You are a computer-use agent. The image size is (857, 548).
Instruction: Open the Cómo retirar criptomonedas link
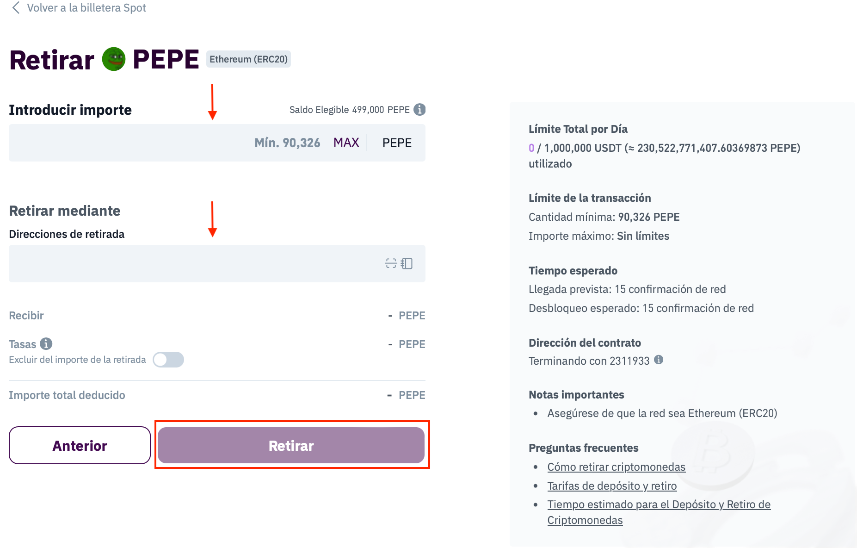click(616, 467)
